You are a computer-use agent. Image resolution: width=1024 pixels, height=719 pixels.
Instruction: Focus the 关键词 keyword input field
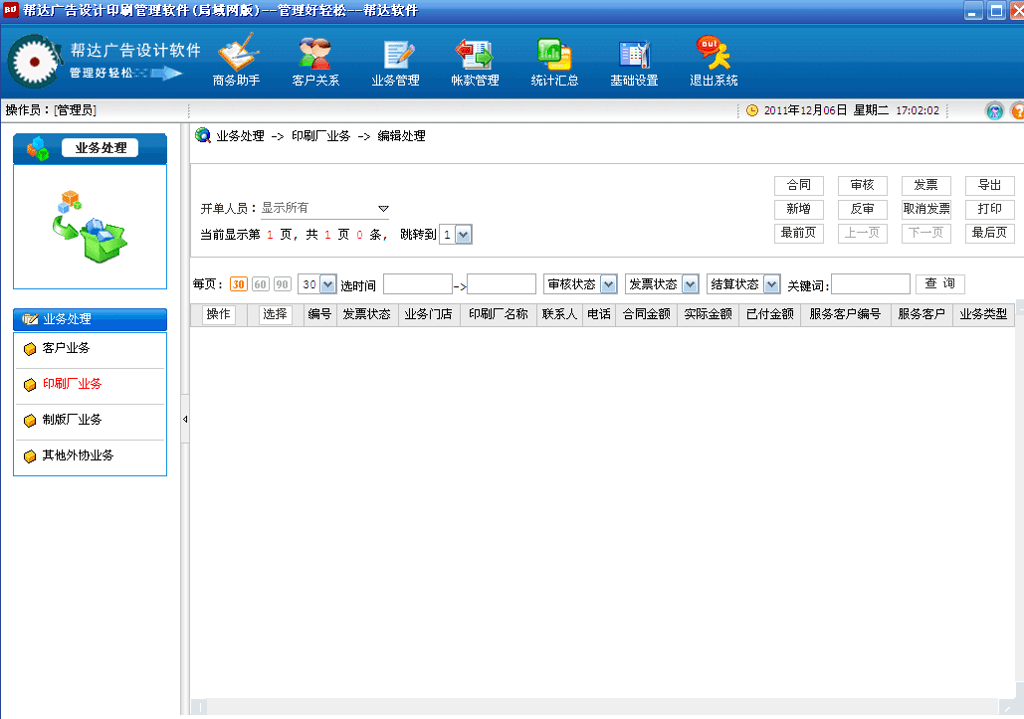pos(871,284)
